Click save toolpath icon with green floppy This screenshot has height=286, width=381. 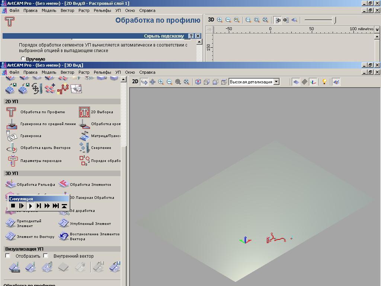[x=11, y=89]
